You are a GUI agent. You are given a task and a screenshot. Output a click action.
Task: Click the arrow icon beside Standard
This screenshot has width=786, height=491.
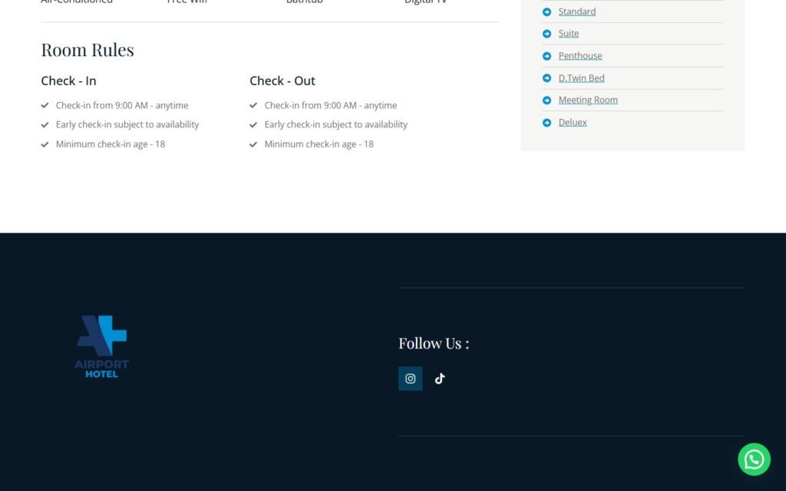click(x=547, y=12)
